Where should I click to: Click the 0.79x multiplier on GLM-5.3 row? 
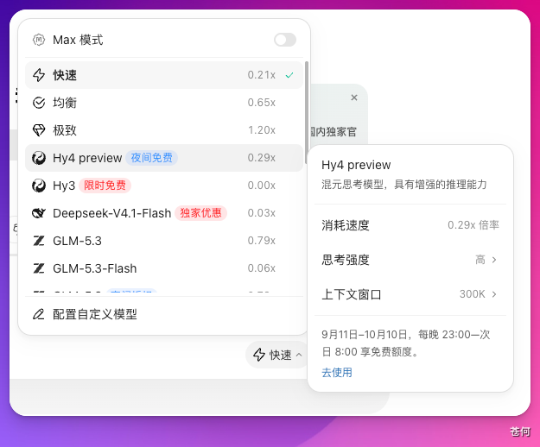262,241
